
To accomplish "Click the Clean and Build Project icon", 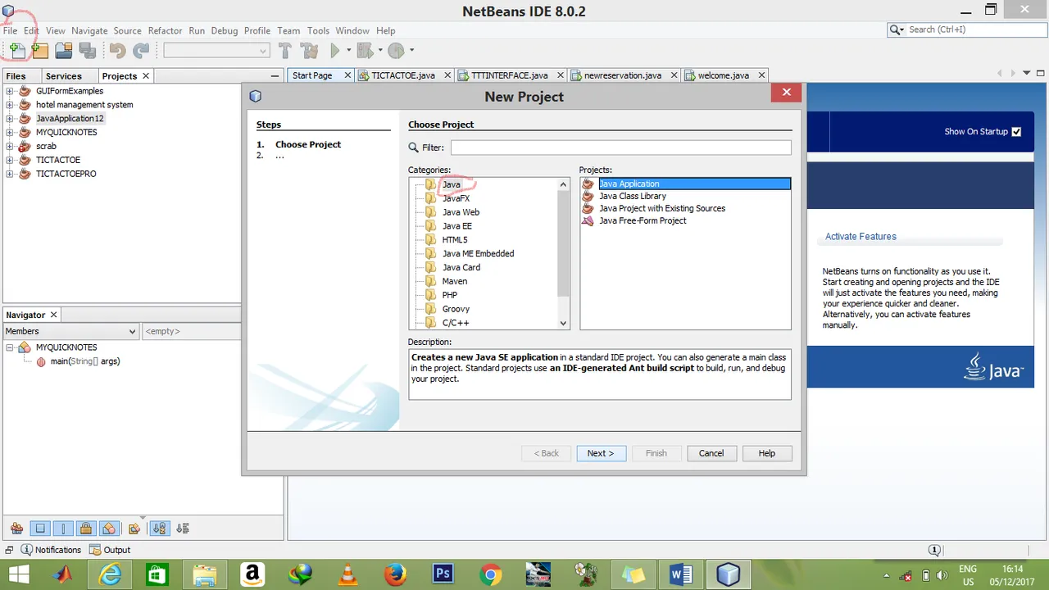I will 309,51.
